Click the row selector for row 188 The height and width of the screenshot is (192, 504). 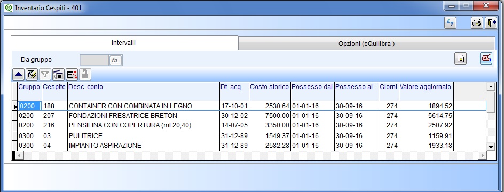point(15,106)
